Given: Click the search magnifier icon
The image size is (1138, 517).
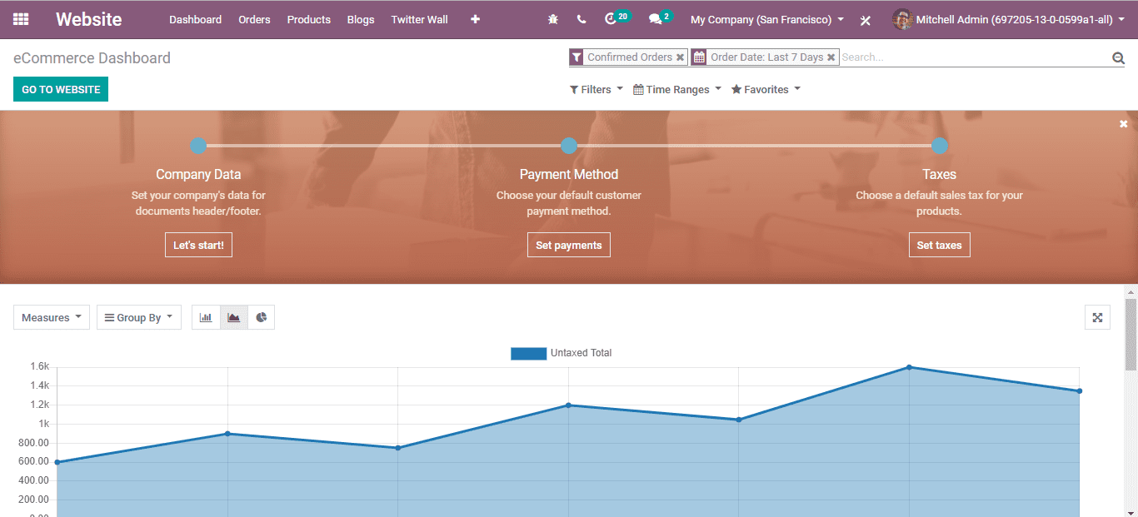Looking at the screenshot, I should coord(1118,57).
